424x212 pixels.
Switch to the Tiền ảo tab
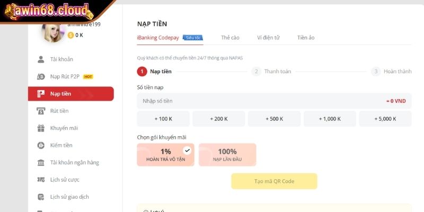click(306, 38)
